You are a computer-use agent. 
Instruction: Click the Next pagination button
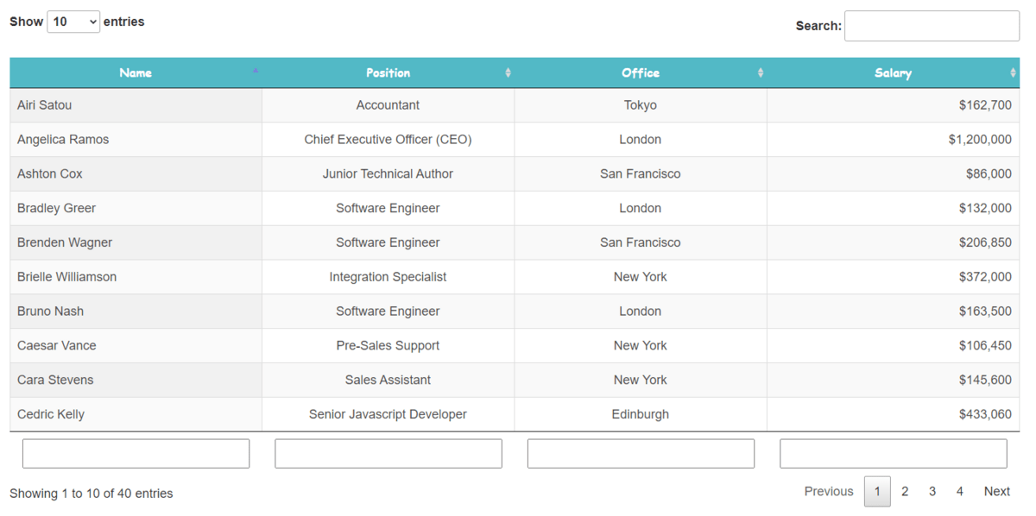996,492
